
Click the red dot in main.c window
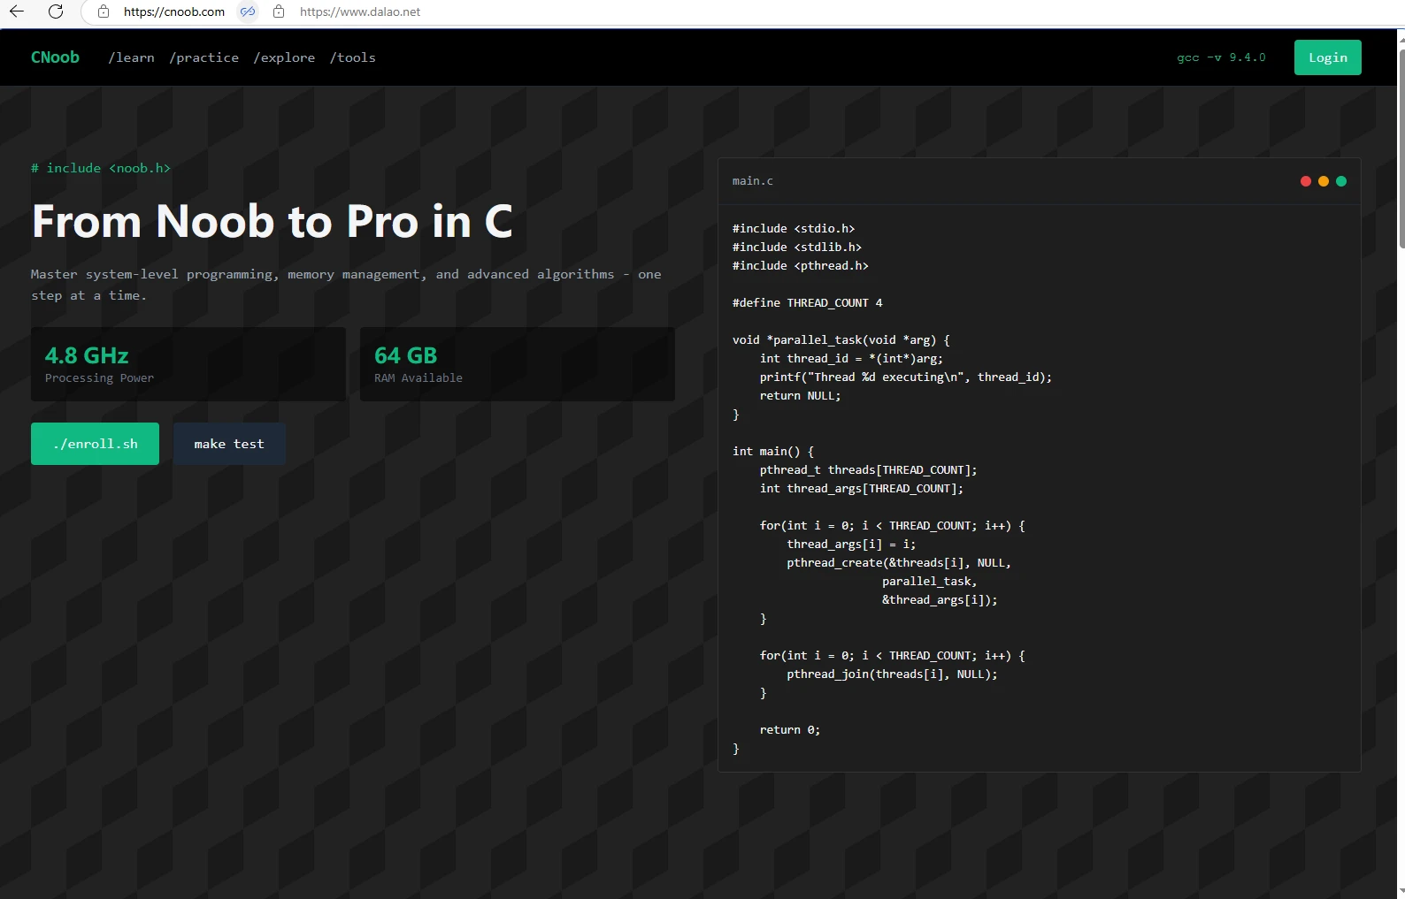pos(1305,181)
